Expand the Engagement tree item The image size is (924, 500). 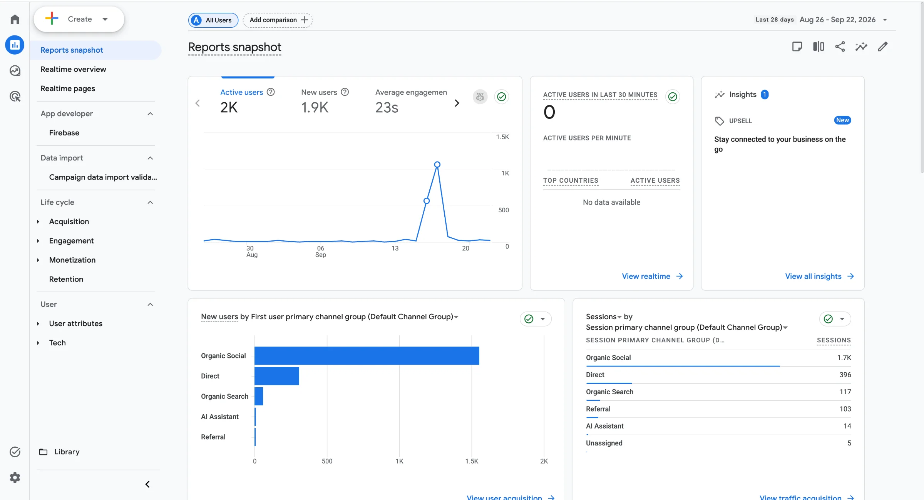tap(38, 241)
